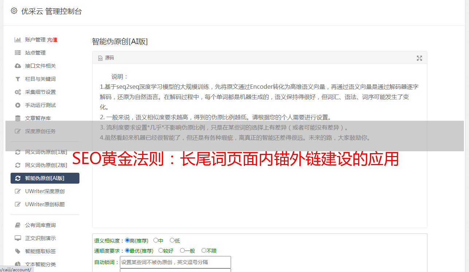The height and width of the screenshot is (272, 469).
Task: Choose 较好 for 通顺度要求
Action: coord(166,251)
